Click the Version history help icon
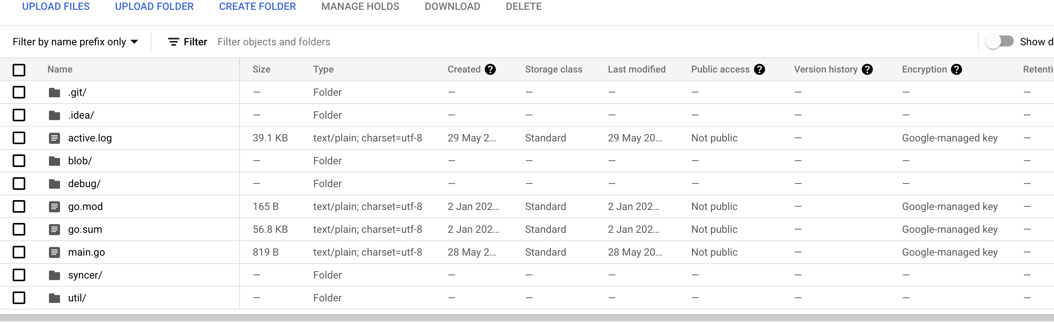The width and height of the screenshot is (1054, 323). pyautogui.click(x=867, y=69)
